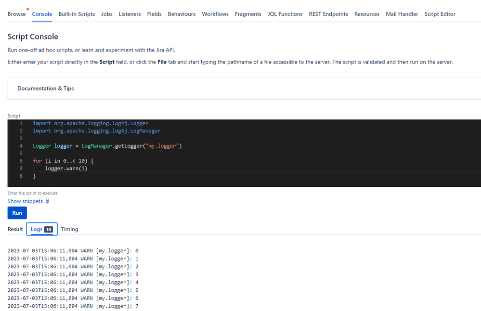Click log entry ending with 7
This screenshot has width=481, height=311.
click(x=73, y=306)
